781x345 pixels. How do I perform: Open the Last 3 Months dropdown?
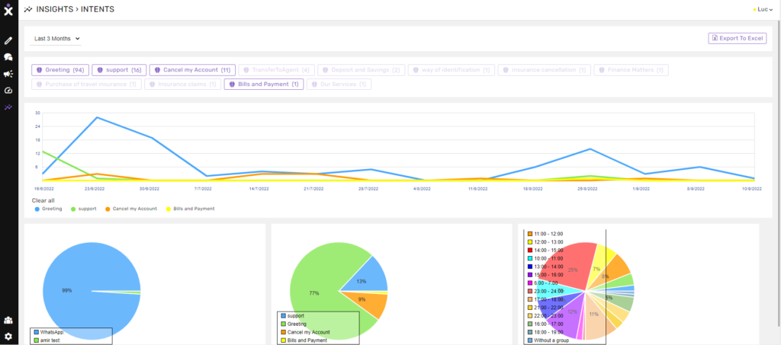pos(55,39)
